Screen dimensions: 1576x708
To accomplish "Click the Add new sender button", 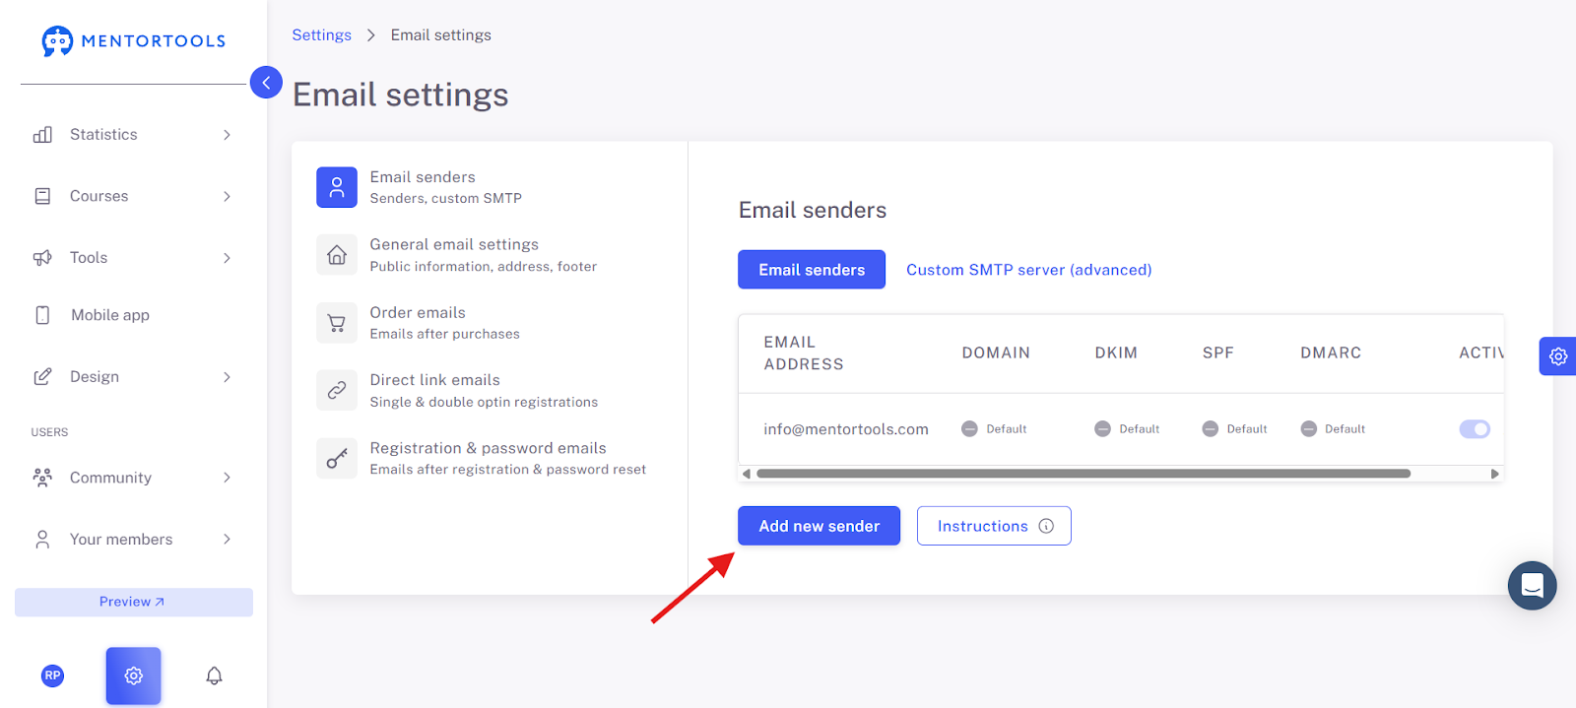I will click(819, 526).
